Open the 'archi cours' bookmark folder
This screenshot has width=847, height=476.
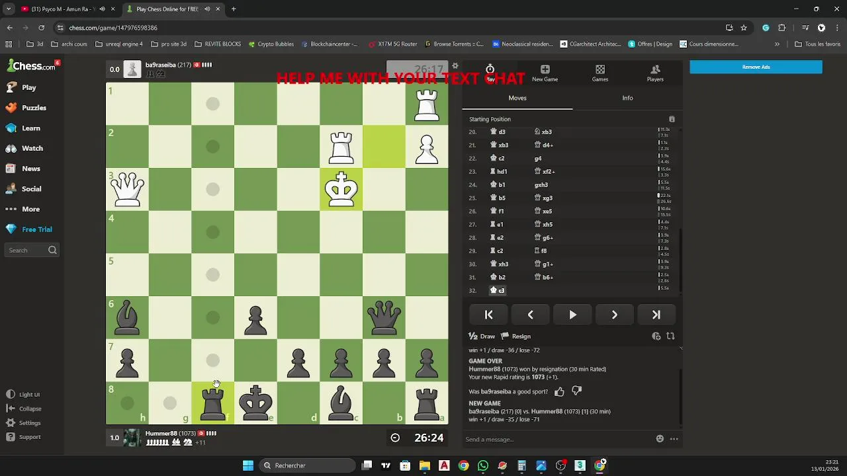tap(69, 44)
